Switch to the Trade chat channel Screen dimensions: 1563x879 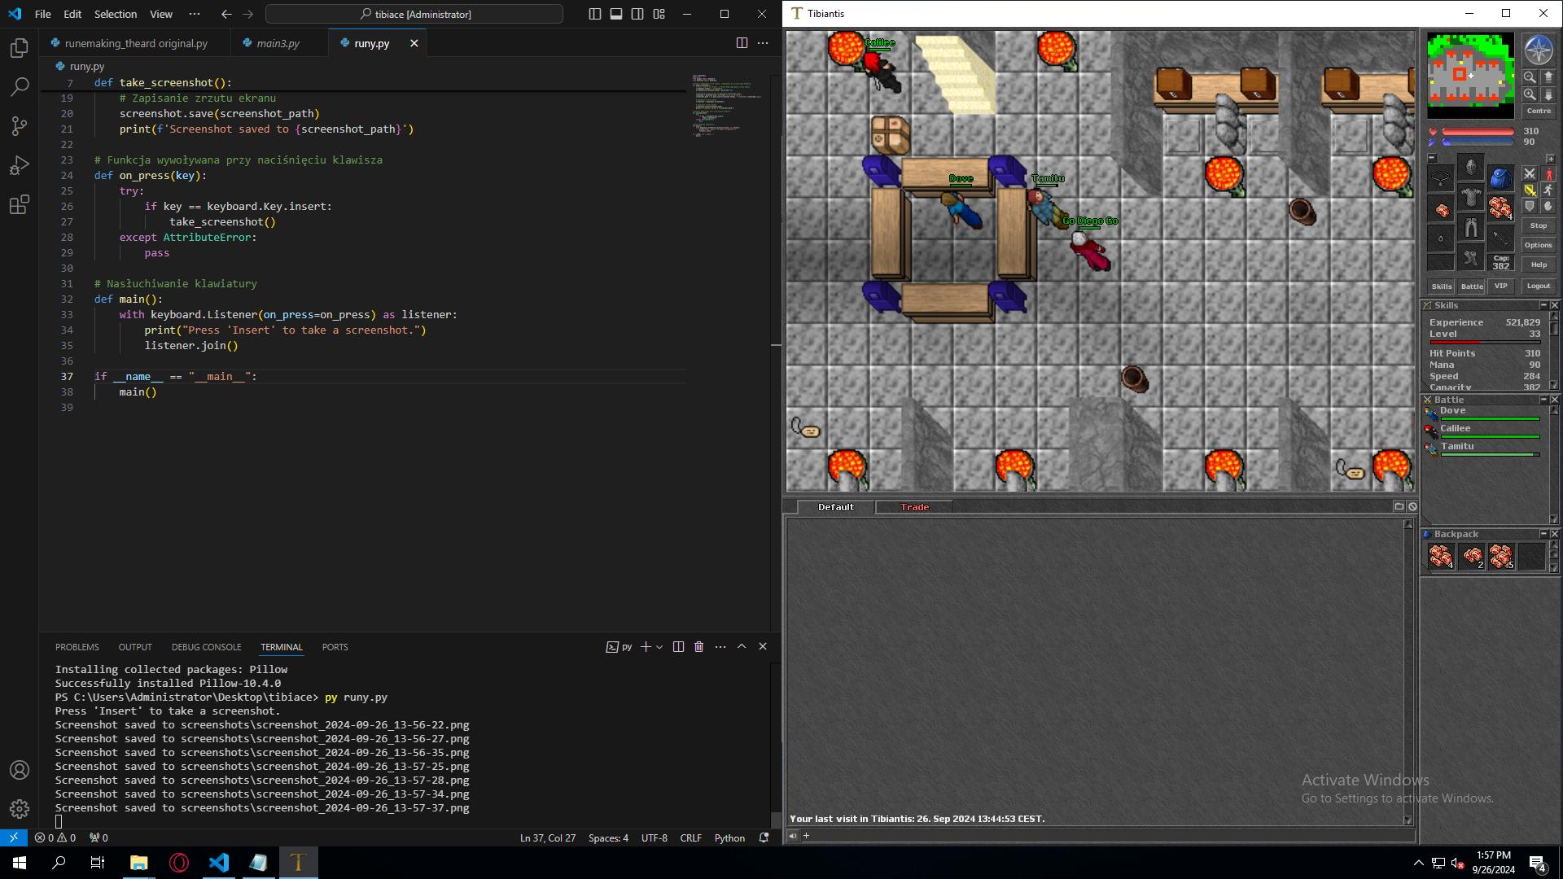pos(914,507)
